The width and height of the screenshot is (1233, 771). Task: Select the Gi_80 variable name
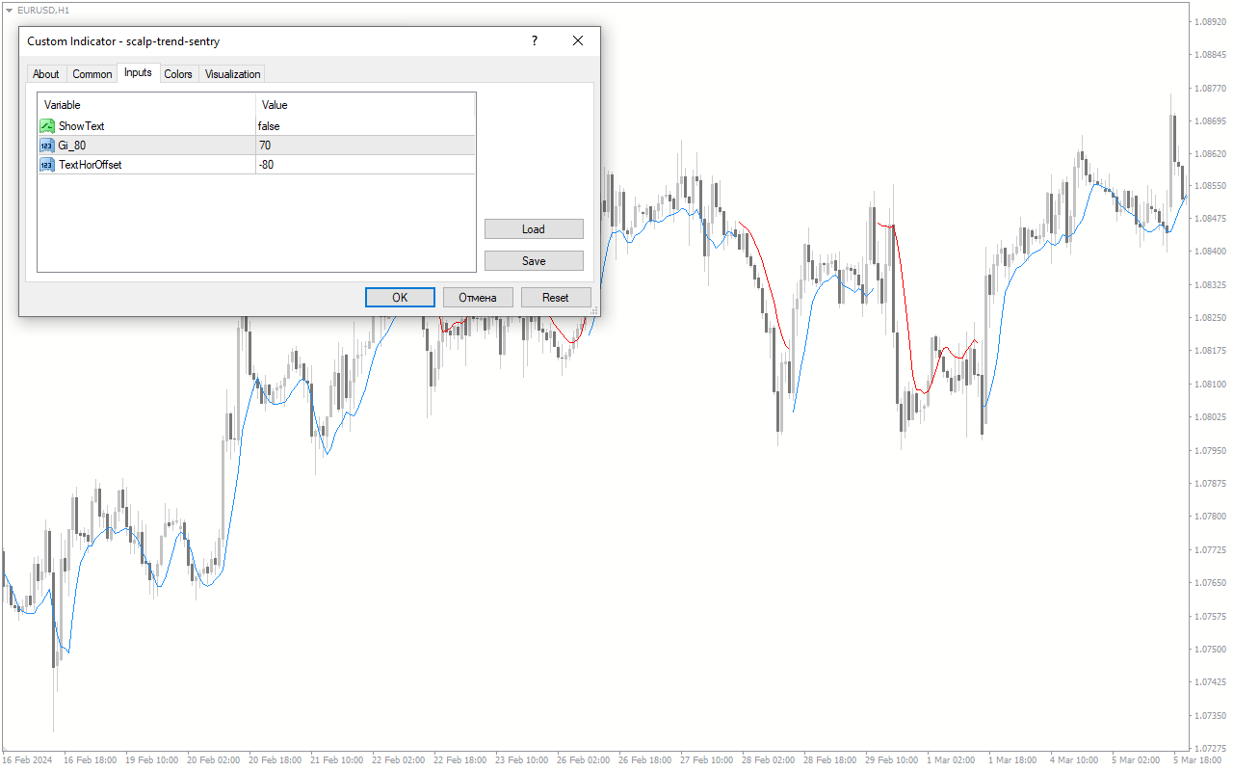coord(72,146)
